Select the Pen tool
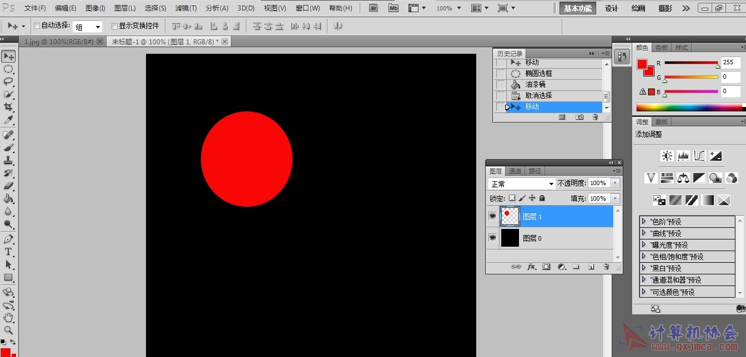 coord(8,239)
